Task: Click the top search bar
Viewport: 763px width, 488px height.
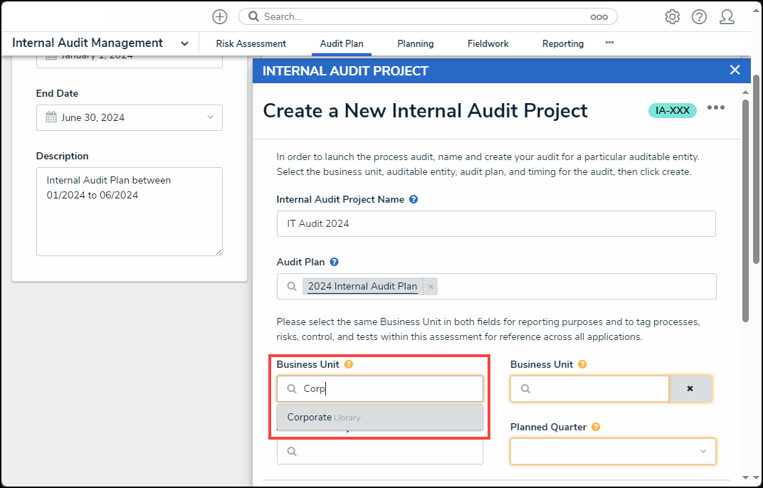Action: click(x=427, y=16)
